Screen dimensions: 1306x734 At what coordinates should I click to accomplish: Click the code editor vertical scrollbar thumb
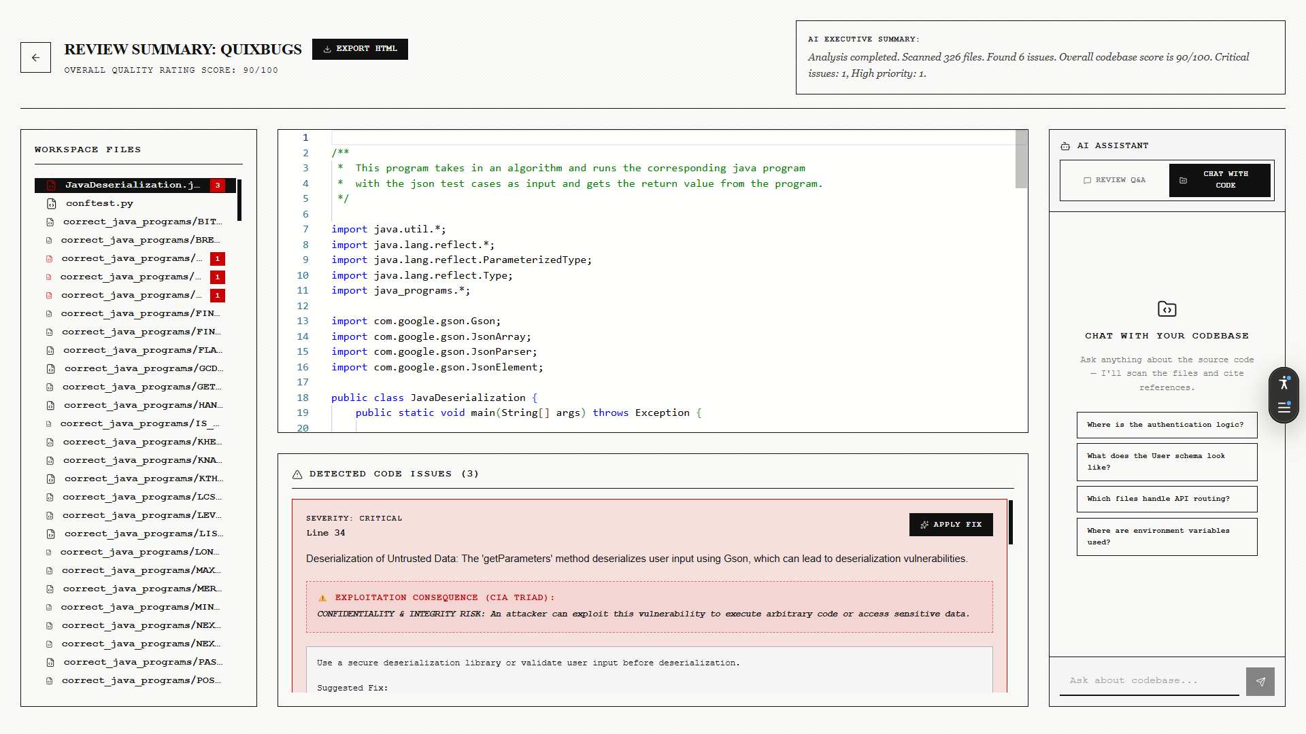point(1021,159)
